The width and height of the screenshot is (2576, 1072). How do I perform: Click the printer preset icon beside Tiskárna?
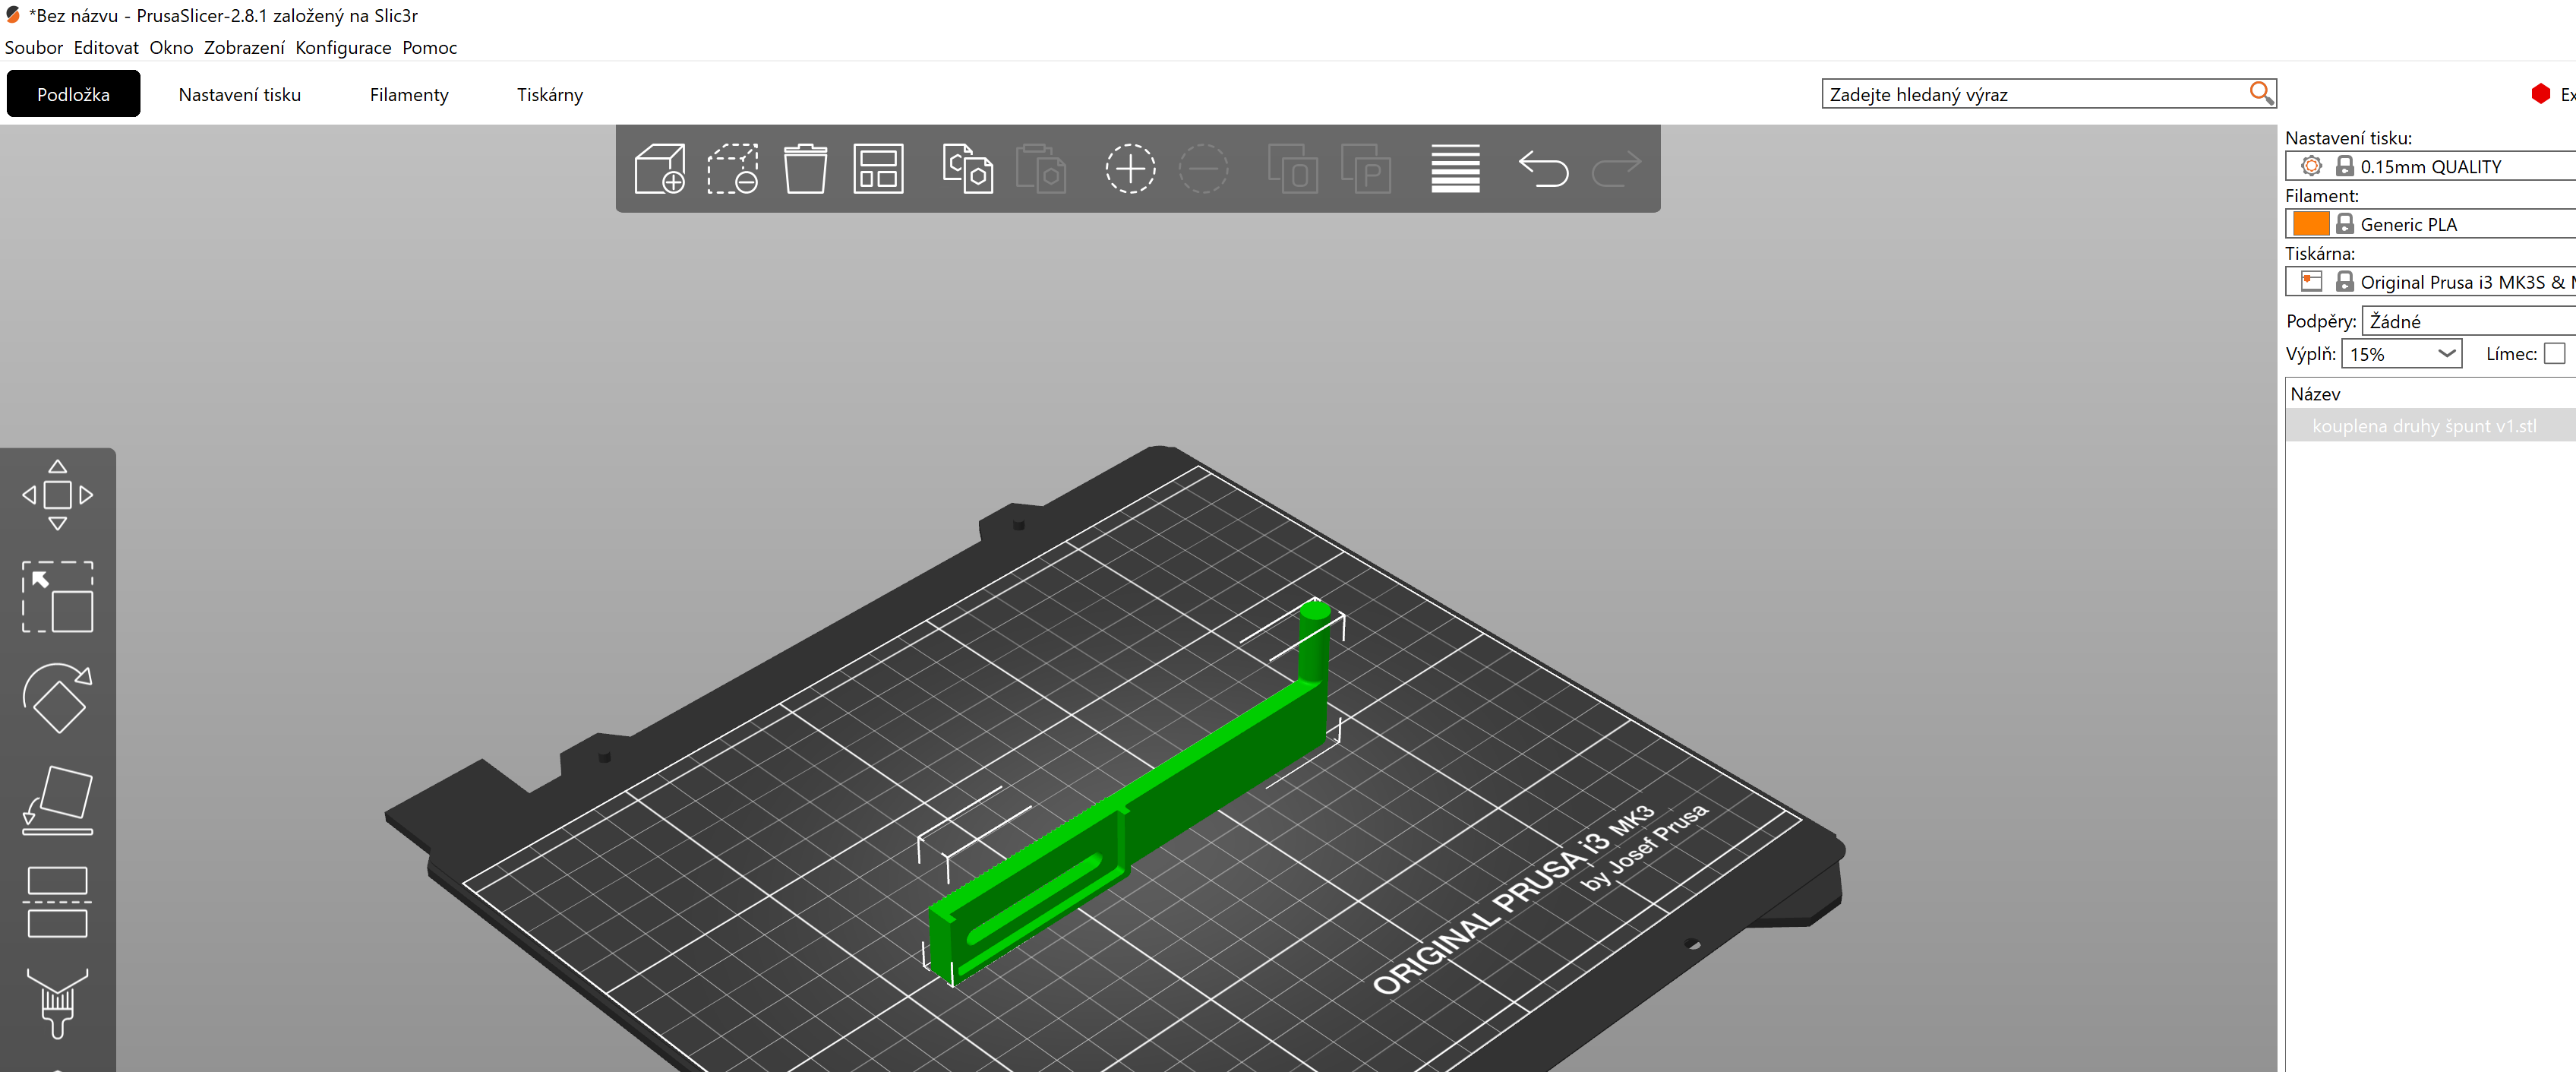coord(2311,281)
